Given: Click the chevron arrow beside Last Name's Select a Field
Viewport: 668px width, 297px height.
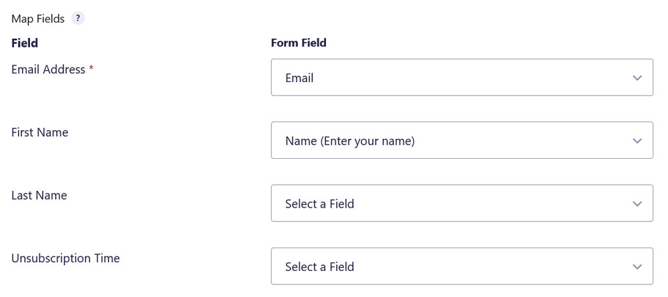Looking at the screenshot, I should (x=637, y=204).
